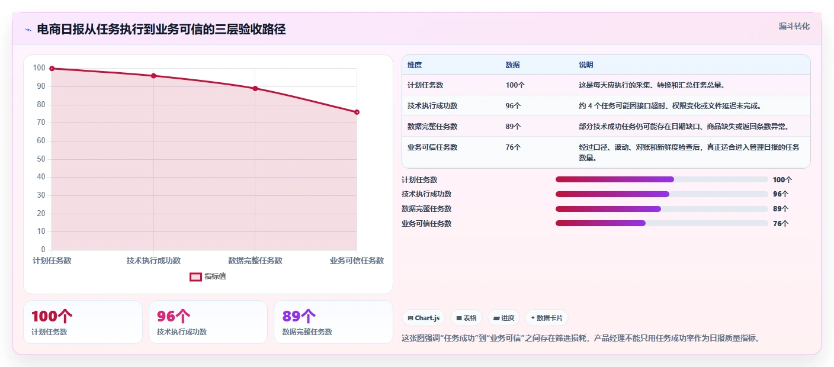Click the 技术执行成功数 table row label
Screen dimensions: 834x367
pos(432,106)
